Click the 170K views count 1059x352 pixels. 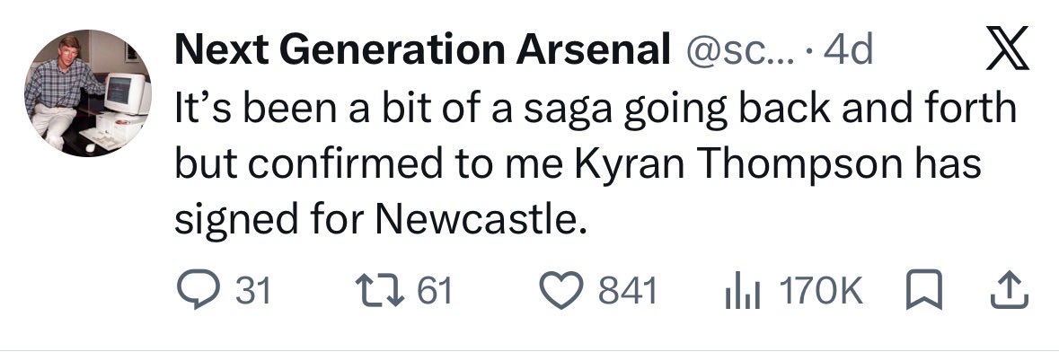pyautogui.click(x=821, y=291)
